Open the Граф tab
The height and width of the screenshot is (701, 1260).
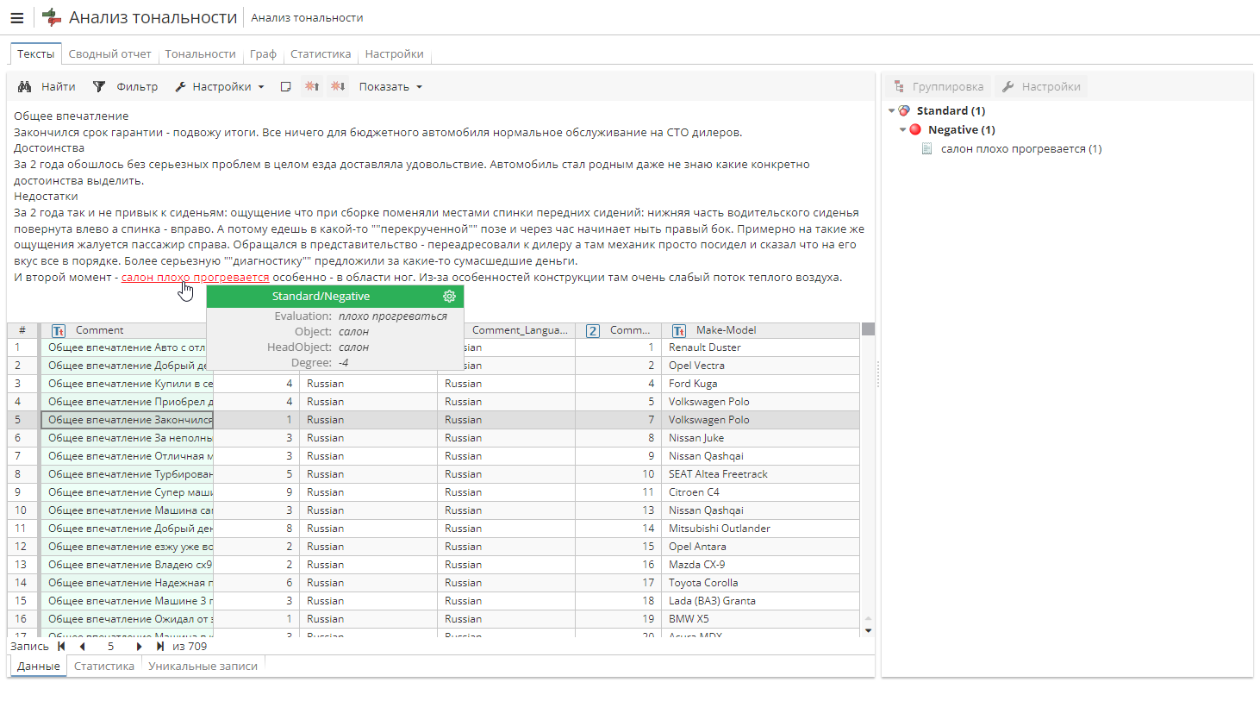[x=263, y=53]
